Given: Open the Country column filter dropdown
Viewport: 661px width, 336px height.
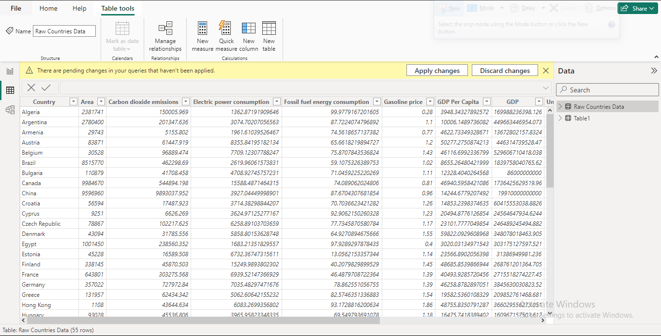Looking at the screenshot, I should pos(73,102).
